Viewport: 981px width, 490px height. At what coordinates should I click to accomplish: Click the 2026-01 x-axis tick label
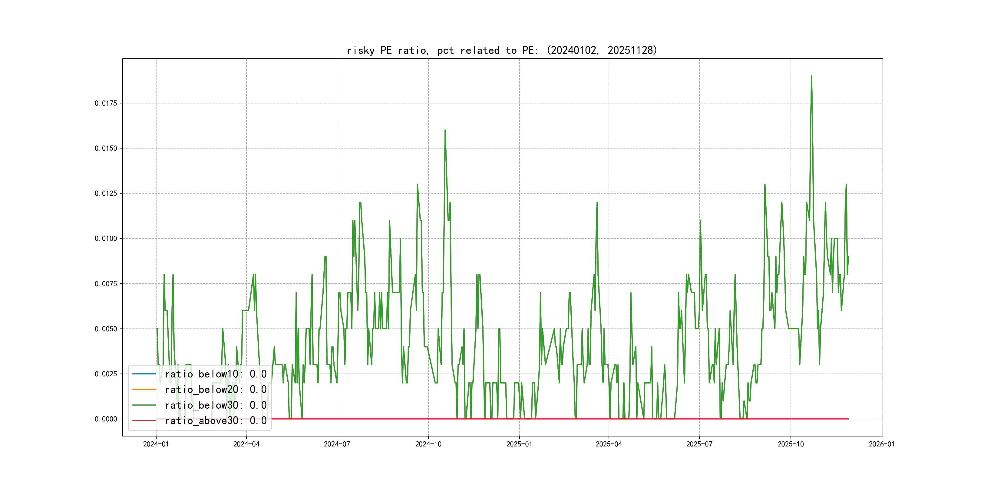(882, 444)
